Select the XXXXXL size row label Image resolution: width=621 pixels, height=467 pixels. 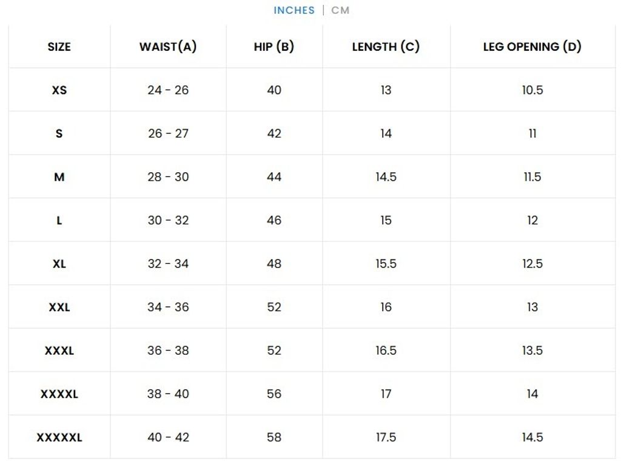(x=59, y=437)
